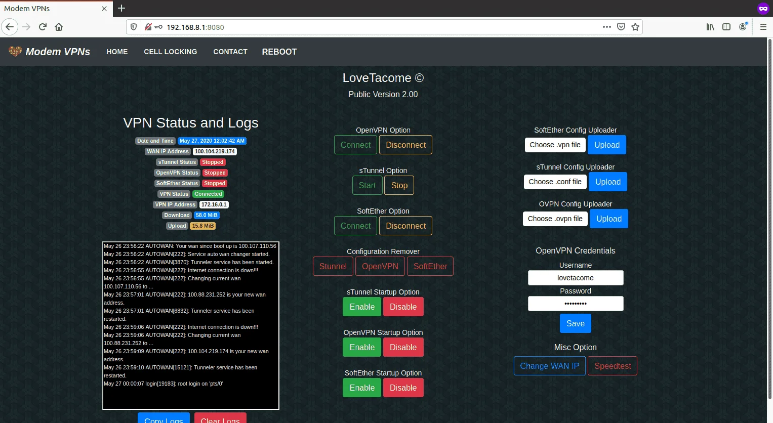Choose a .vpn file for SoftEther
This screenshot has height=423, width=773.
point(555,145)
